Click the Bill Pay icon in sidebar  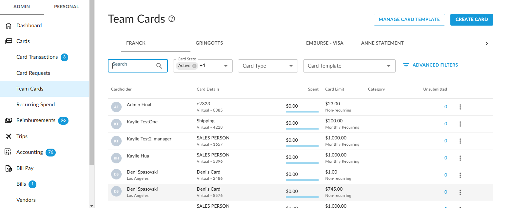pos(9,168)
